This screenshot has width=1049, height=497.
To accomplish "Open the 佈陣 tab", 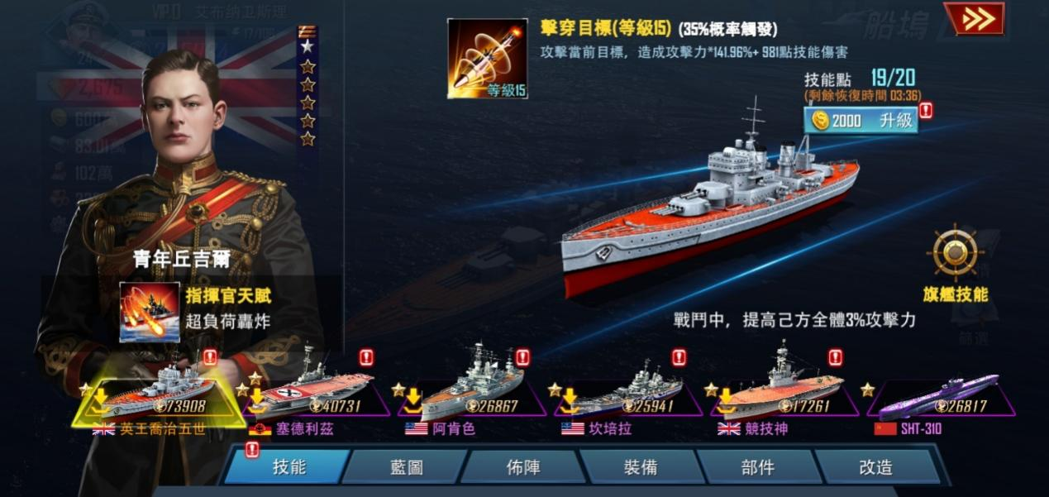I will pyautogui.click(x=523, y=467).
